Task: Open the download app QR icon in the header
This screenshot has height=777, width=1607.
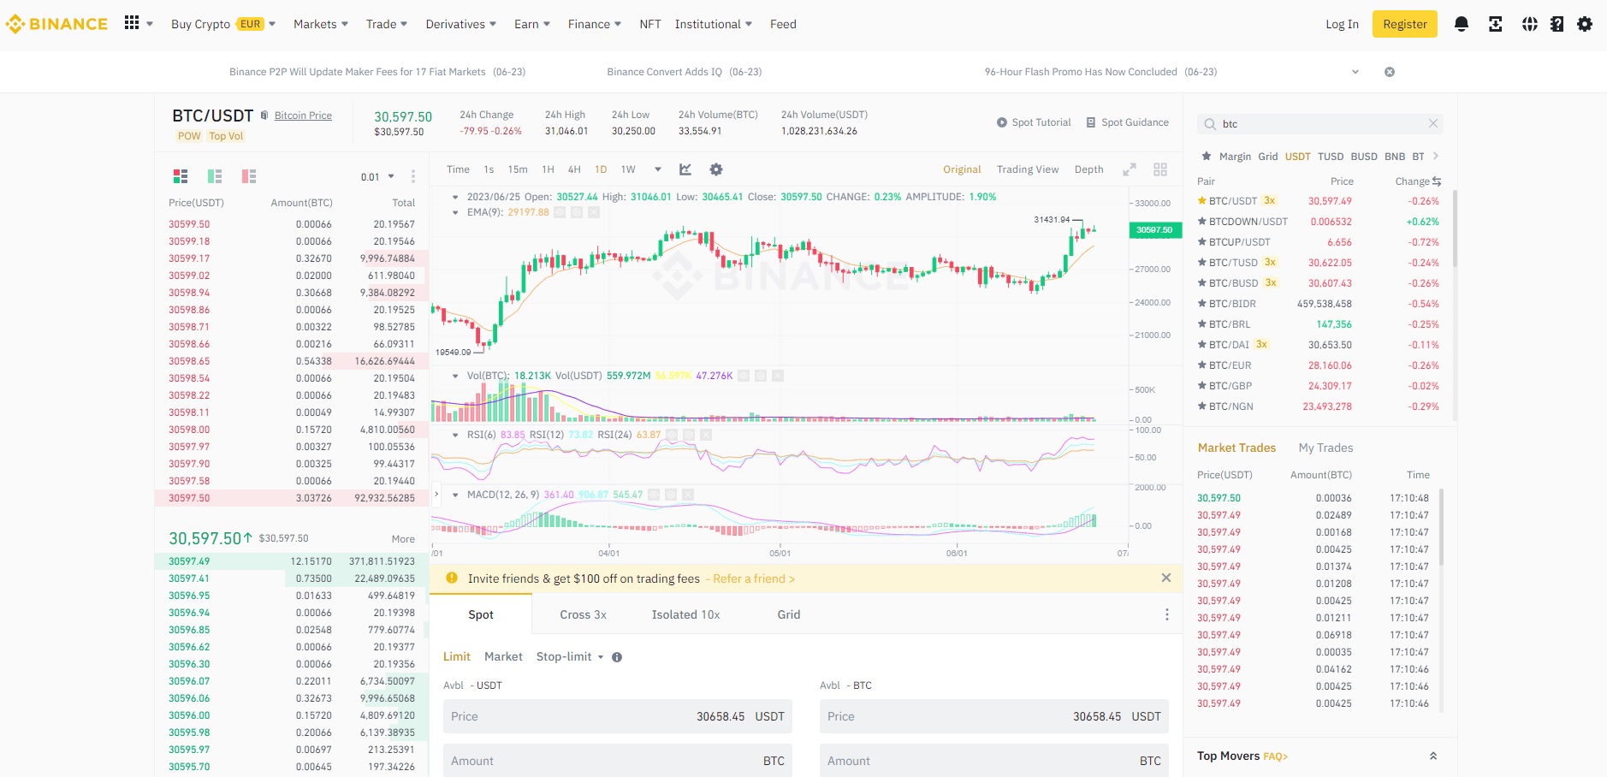Action: coord(1496,24)
